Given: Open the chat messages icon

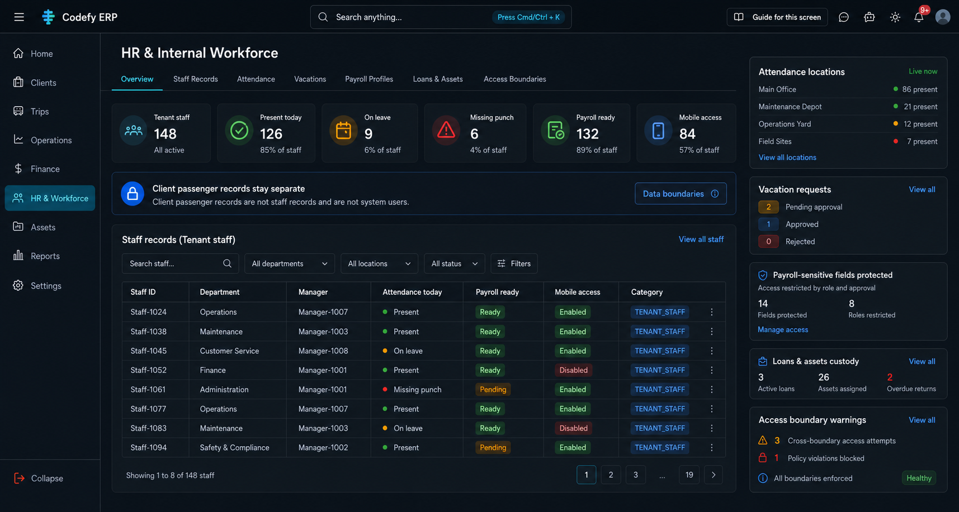Looking at the screenshot, I should [843, 17].
